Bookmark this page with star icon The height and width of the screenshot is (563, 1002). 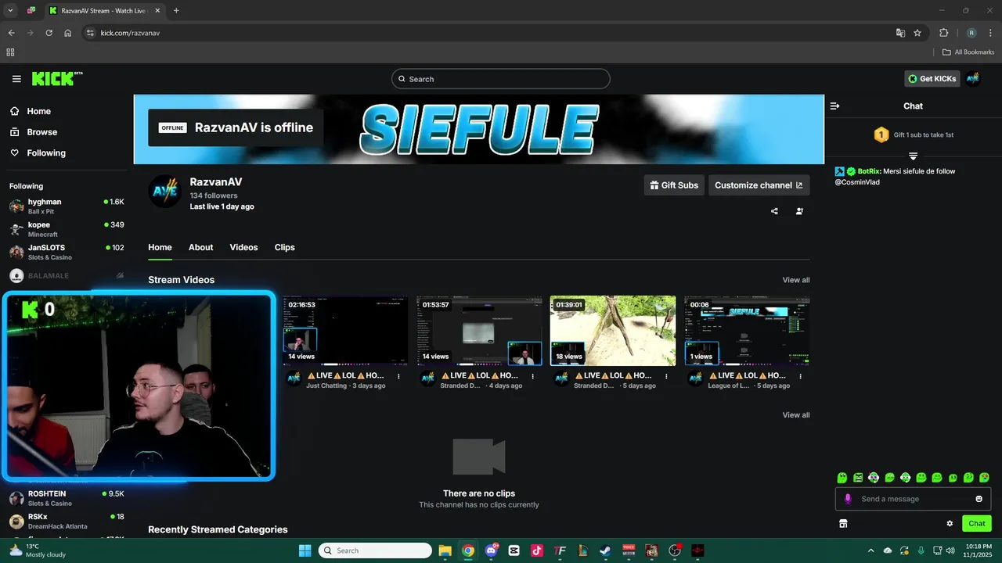point(917,33)
